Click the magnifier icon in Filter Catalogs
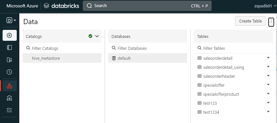Viewport: 277px width, 123px height. point(28,48)
